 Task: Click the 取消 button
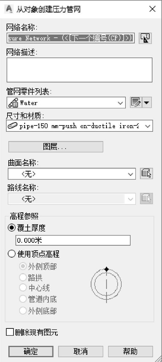(x=81, y=351)
